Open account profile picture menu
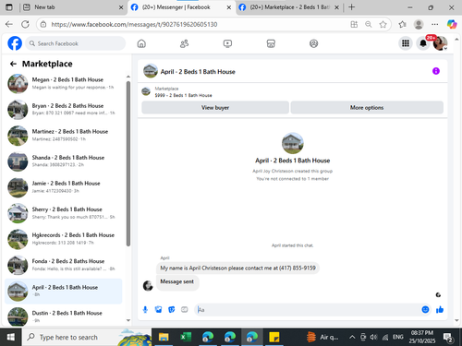 tap(440, 43)
